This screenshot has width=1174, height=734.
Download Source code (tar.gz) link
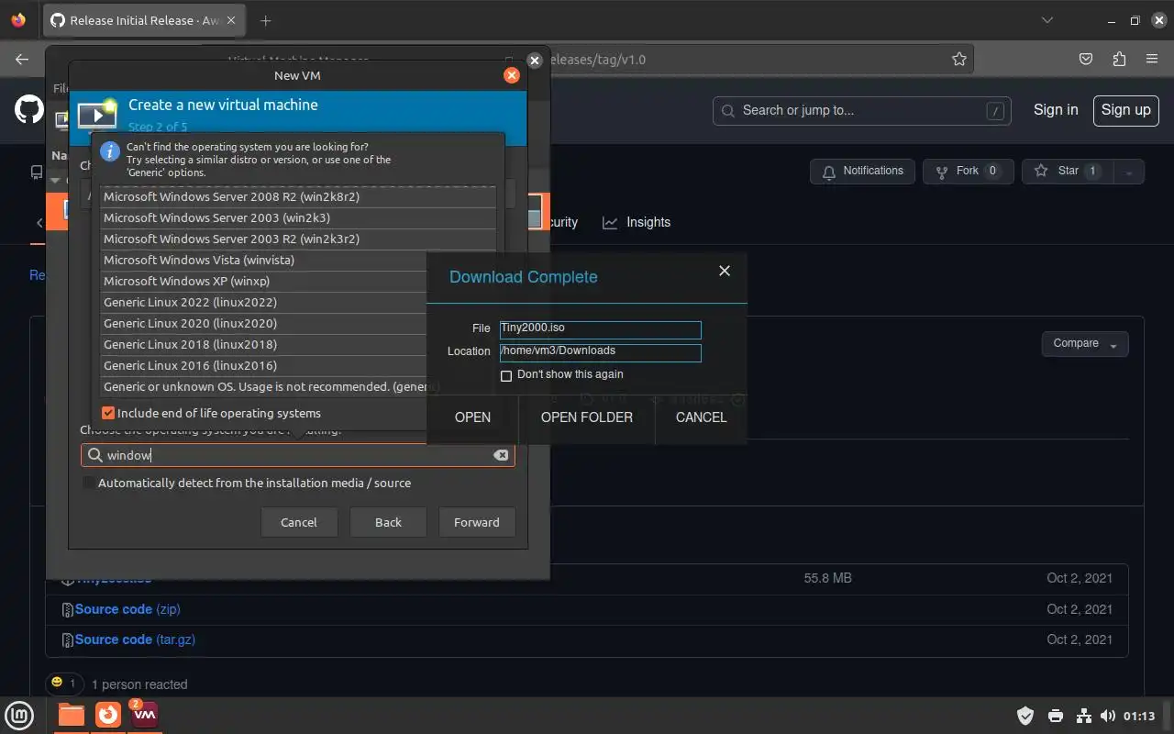tap(135, 639)
